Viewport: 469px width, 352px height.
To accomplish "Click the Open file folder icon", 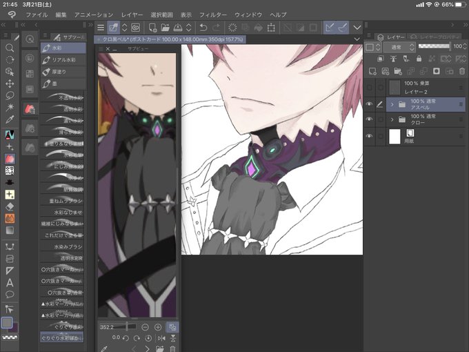I will (x=165, y=28).
